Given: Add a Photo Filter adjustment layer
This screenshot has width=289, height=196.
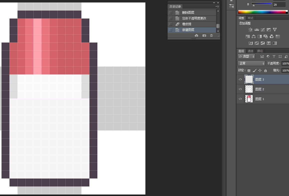Looking at the screenshot, I should pyautogui.click(x=266, y=36).
